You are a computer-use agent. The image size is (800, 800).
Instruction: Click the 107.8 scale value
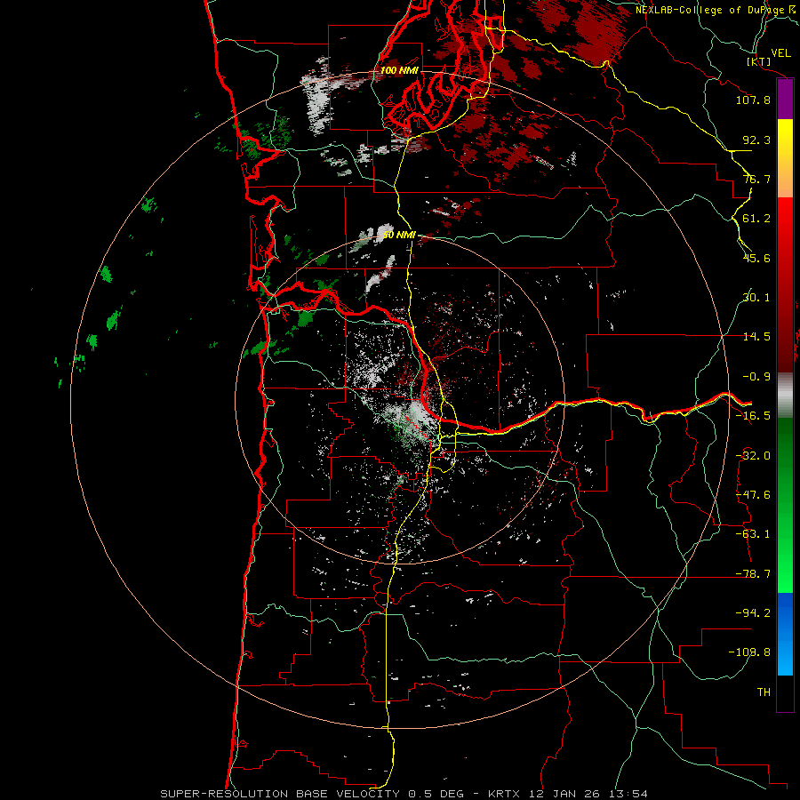click(x=753, y=100)
